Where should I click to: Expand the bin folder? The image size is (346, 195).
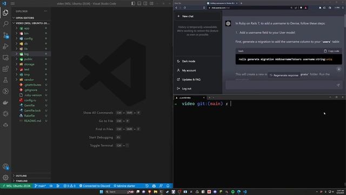tap(31, 34)
